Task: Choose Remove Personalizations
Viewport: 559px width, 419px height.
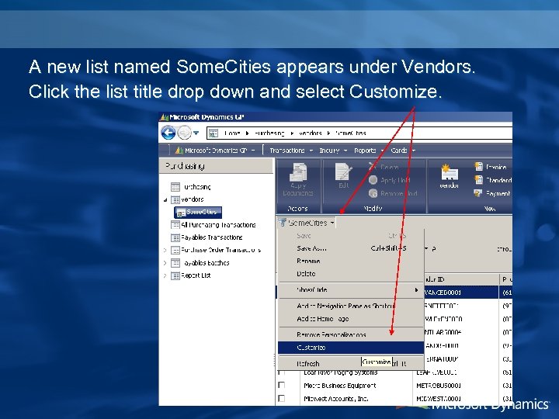Action: point(351,335)
